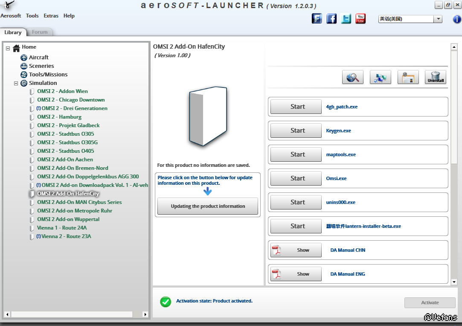This screenshot has width=462, height=326.
Task: Show DA Manual ENG
Action: 296,274
